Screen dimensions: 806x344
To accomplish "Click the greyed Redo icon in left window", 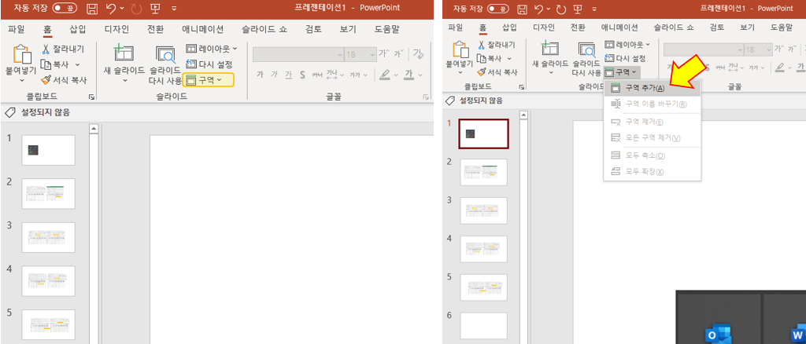I will 135,8.
